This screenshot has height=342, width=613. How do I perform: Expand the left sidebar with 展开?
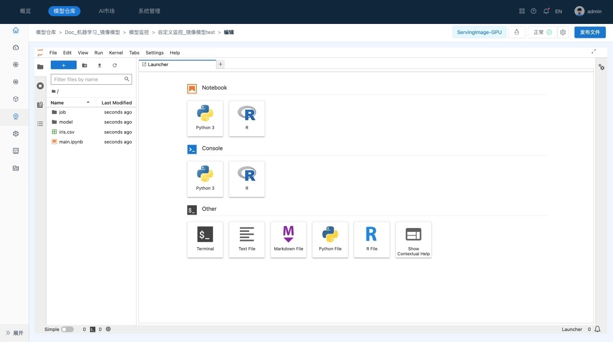[14, 333]
